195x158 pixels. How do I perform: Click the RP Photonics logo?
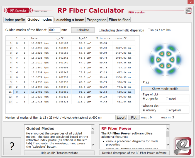(18, 10)
